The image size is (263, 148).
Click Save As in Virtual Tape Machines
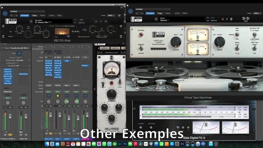coord(214,21)
